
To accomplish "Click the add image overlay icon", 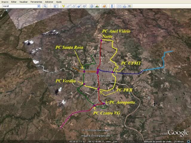I will pos(79,6).
